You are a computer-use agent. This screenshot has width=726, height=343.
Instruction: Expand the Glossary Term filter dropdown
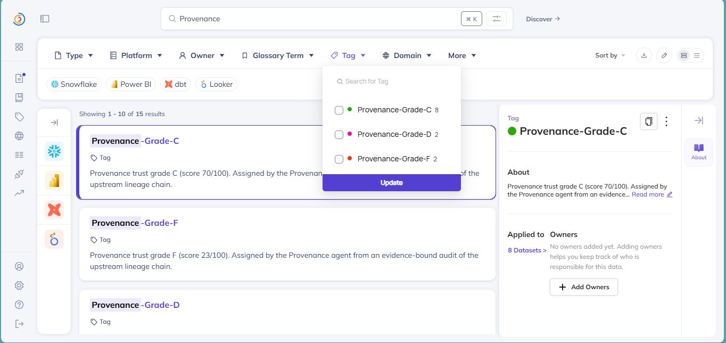(x=277, y=55)
